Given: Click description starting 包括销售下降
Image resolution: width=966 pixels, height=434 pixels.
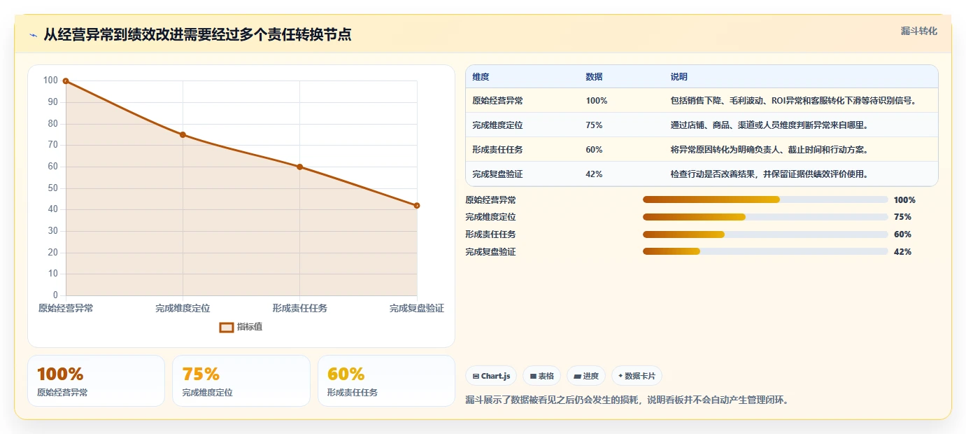Looking at the screenshot, I should point(793,100).
